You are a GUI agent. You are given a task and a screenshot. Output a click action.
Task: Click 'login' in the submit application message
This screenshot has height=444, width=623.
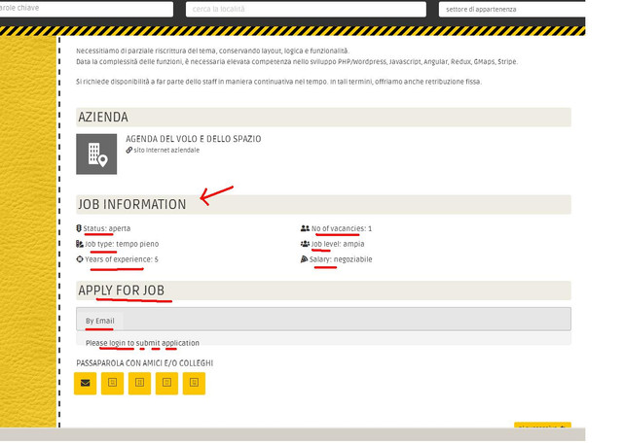point(118,343)
